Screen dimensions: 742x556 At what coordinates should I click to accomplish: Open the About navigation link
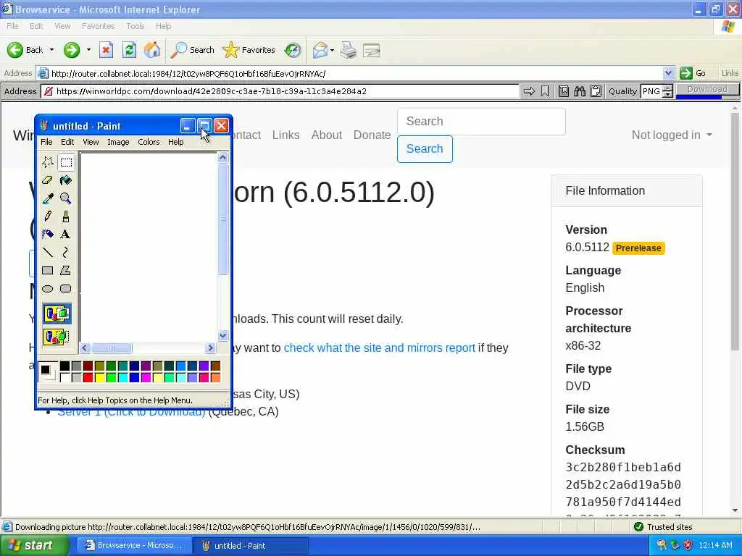(x=327, y=135)
